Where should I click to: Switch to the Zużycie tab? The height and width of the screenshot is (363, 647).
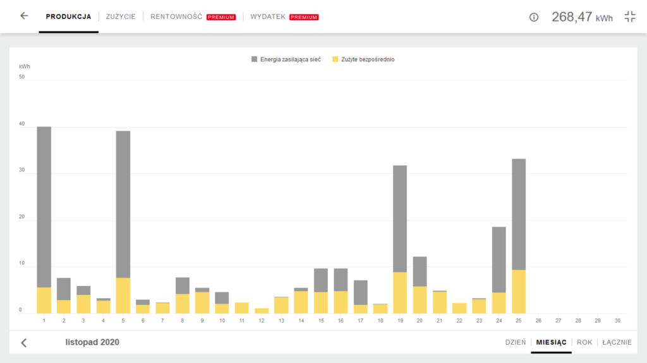click(x=121, y=16)
